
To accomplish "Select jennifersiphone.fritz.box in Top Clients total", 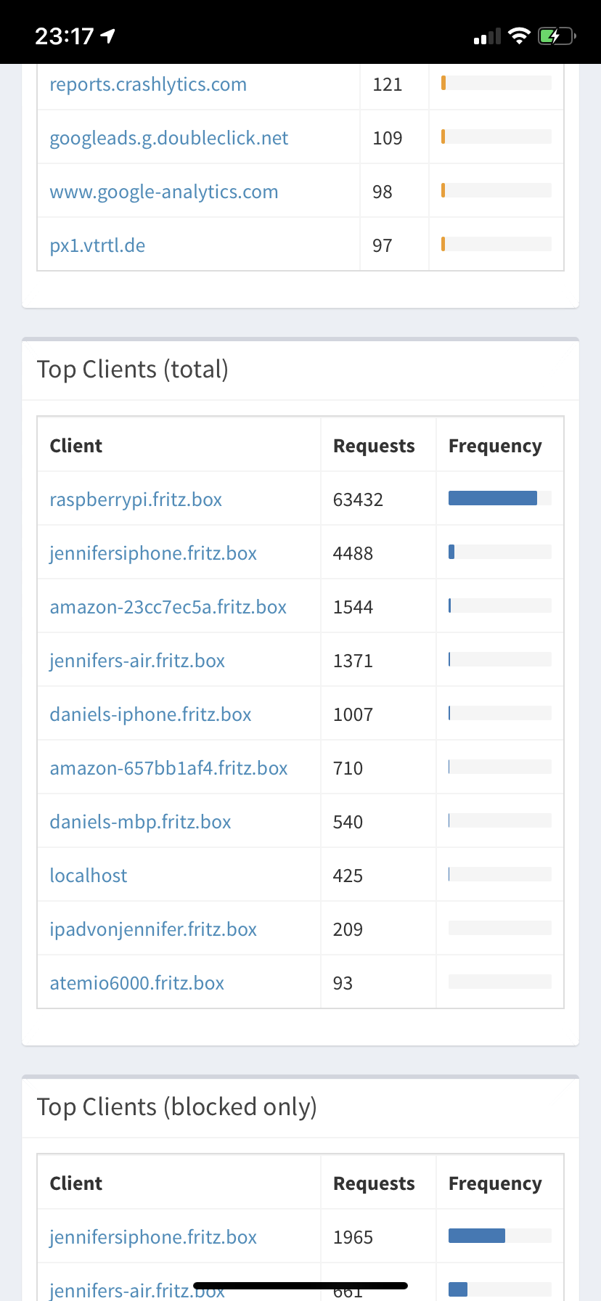I will 153,553.
